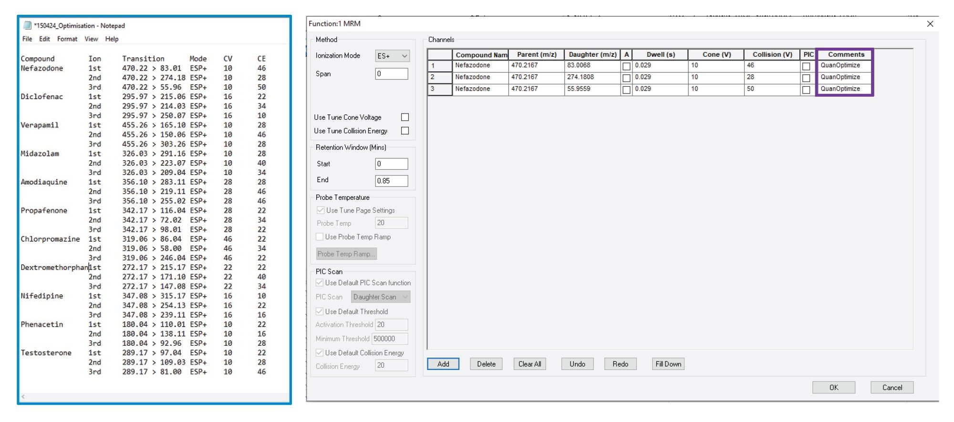Image resolution: width=954 pixels, height=422 pixels.
Task: Click the Cone (V) column header
Action: click(716, 55)
